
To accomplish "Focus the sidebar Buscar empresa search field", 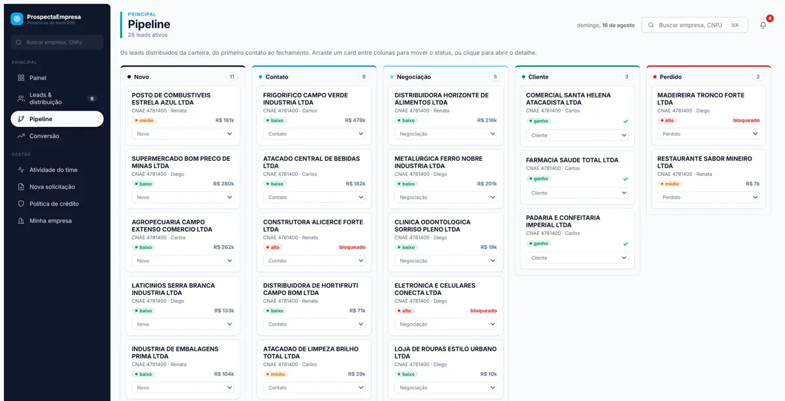I will tap(57, 43).
